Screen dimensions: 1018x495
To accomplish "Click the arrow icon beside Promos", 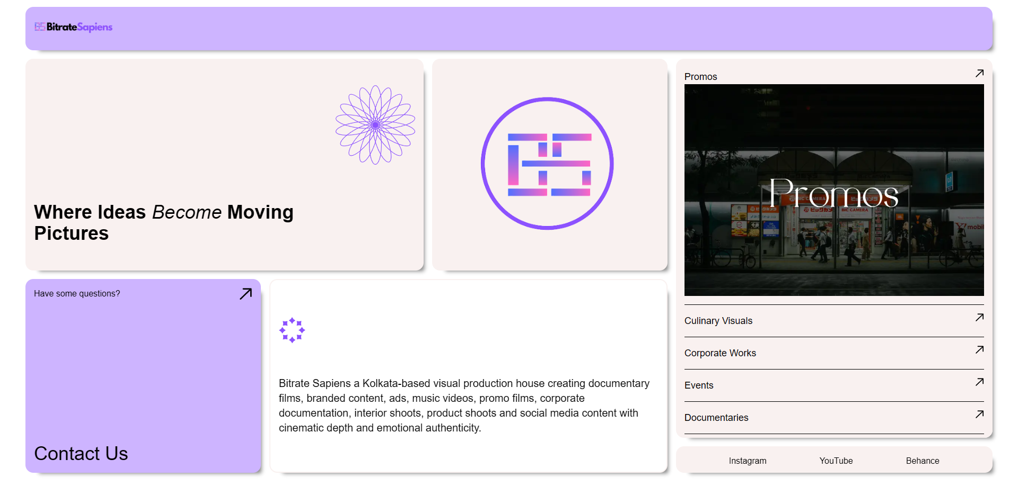I will coord(979,74).
